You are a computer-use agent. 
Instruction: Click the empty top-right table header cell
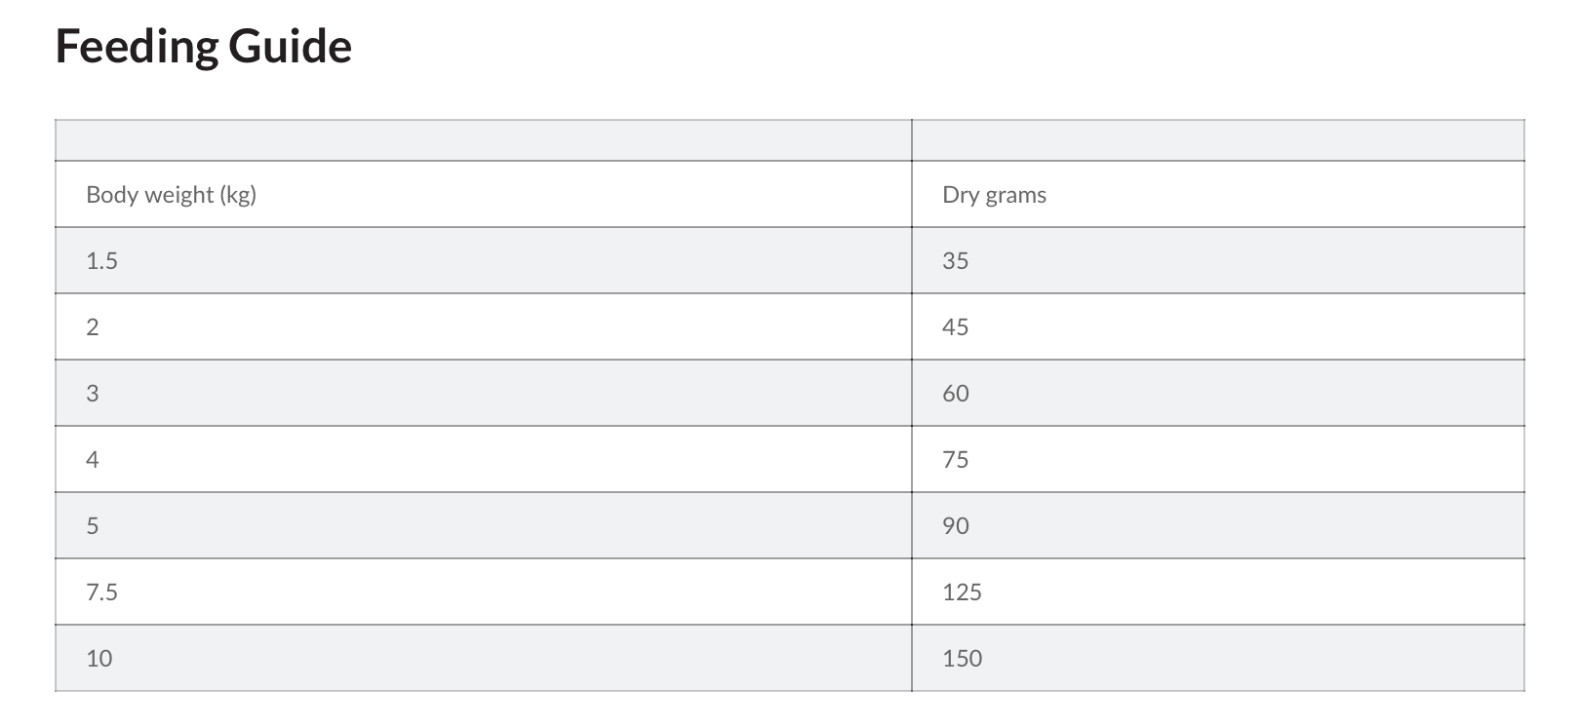pyautogui.click(x=1217, y=140)
